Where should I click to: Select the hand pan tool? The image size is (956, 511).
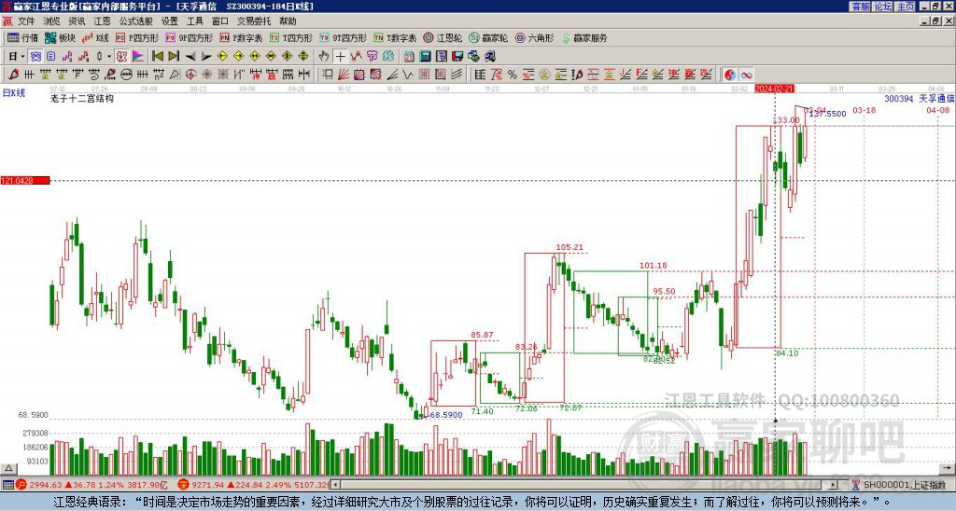(324, 56)
